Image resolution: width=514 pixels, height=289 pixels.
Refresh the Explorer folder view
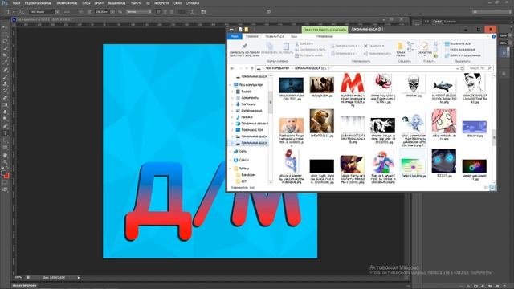tap(462, 68)
